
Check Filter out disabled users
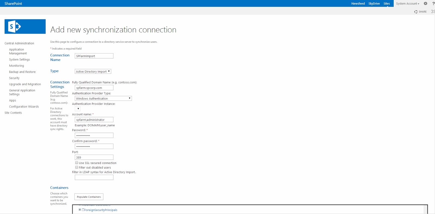pos(77,168)
